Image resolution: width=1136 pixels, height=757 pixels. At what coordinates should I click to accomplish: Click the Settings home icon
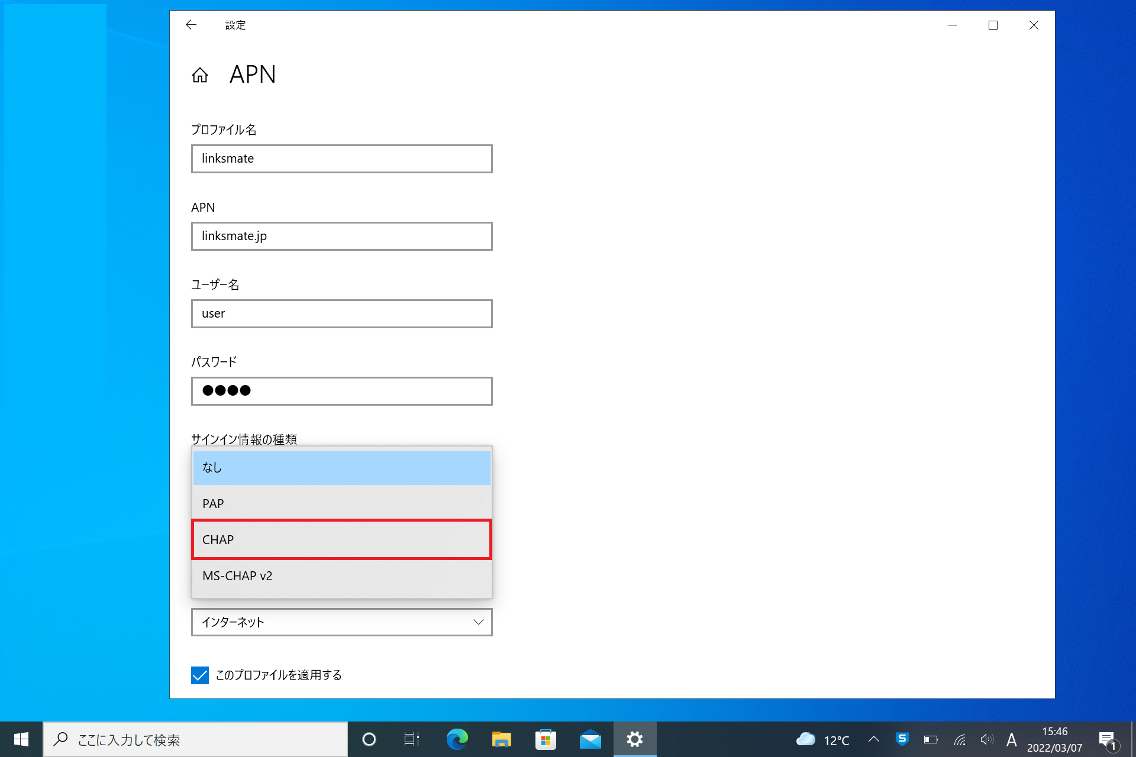pyautogui.click(x=200, y=75)
